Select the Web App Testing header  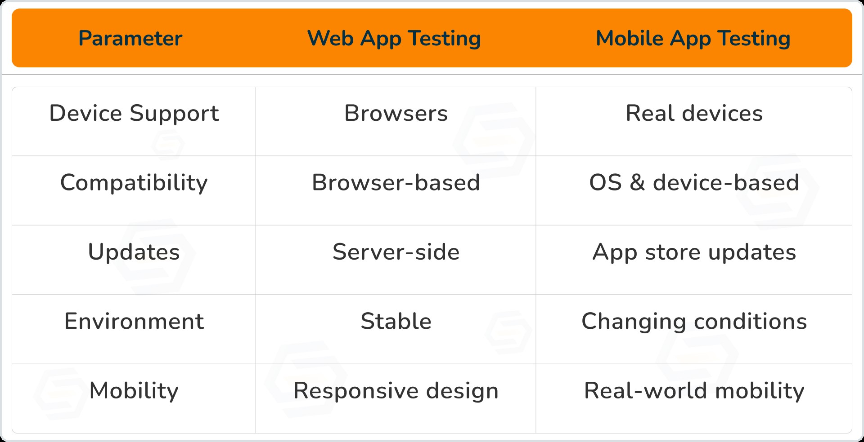pyautogui.click(x=394, y=39)
